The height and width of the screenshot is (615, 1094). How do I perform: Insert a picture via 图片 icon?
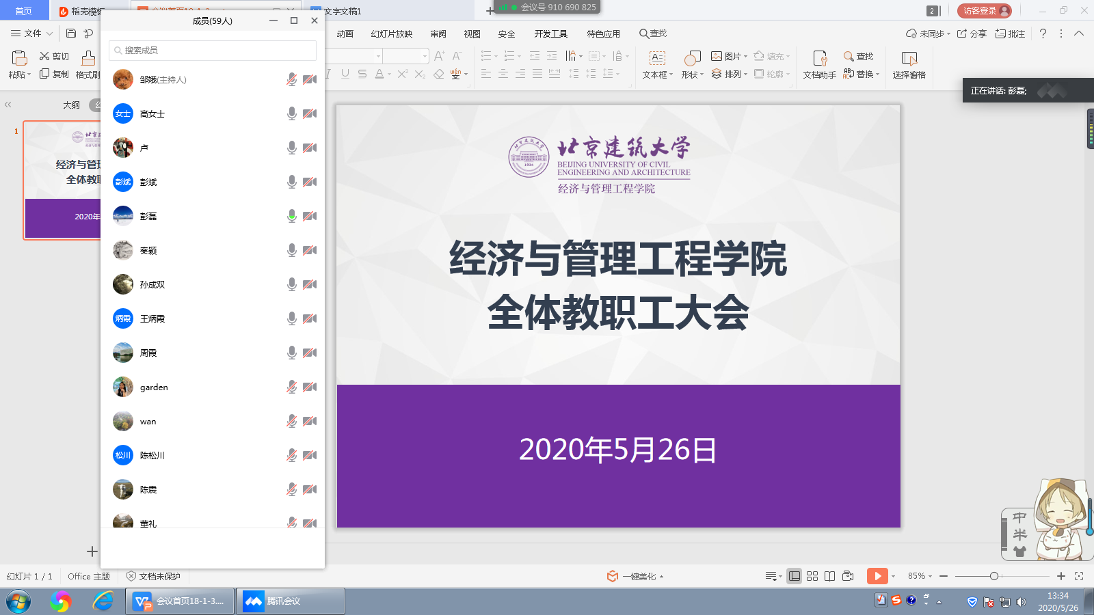[723, 57]
